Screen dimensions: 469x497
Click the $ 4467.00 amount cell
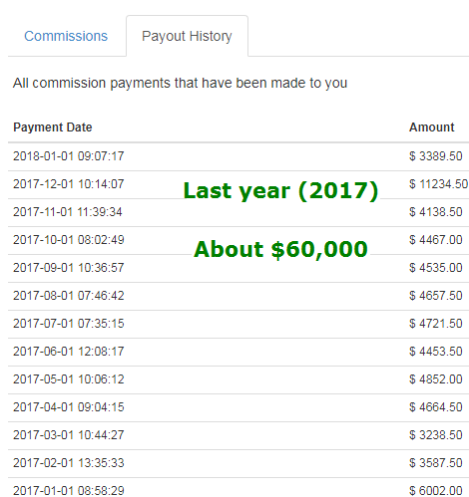(x=436, y=240)
